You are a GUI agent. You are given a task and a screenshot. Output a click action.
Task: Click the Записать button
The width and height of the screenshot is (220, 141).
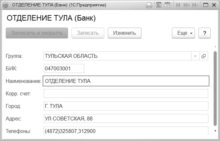point(88,33)
